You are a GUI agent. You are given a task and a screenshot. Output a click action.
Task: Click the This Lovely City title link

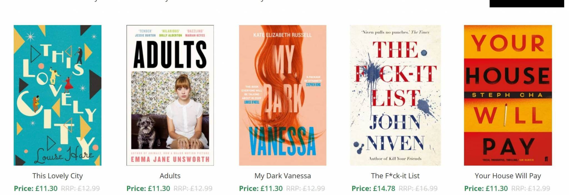58,176
